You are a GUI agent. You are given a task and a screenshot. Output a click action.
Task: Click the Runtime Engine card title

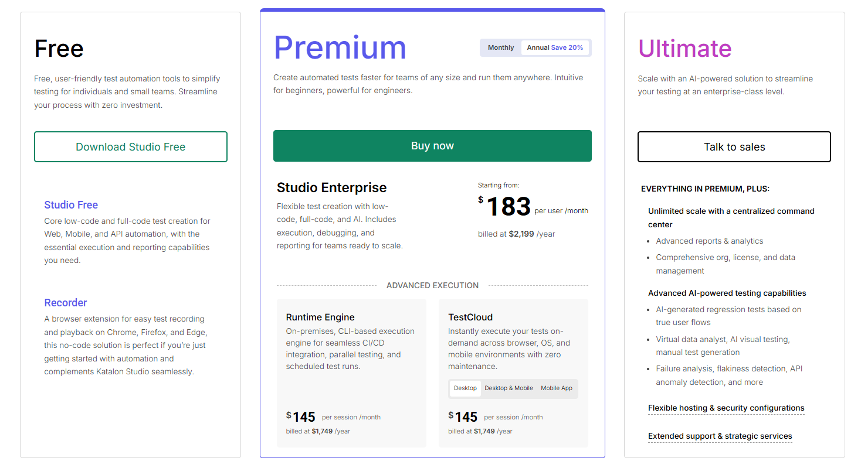320,317
